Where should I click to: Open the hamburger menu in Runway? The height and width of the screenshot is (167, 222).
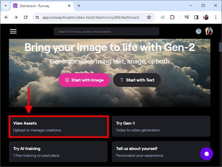13,31
